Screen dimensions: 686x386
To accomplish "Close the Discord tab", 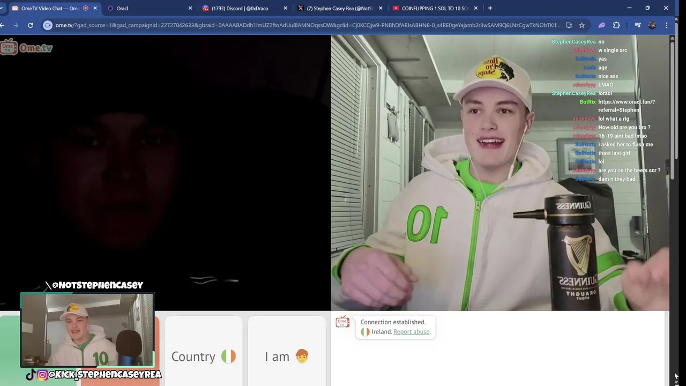I will coord(285,8).
